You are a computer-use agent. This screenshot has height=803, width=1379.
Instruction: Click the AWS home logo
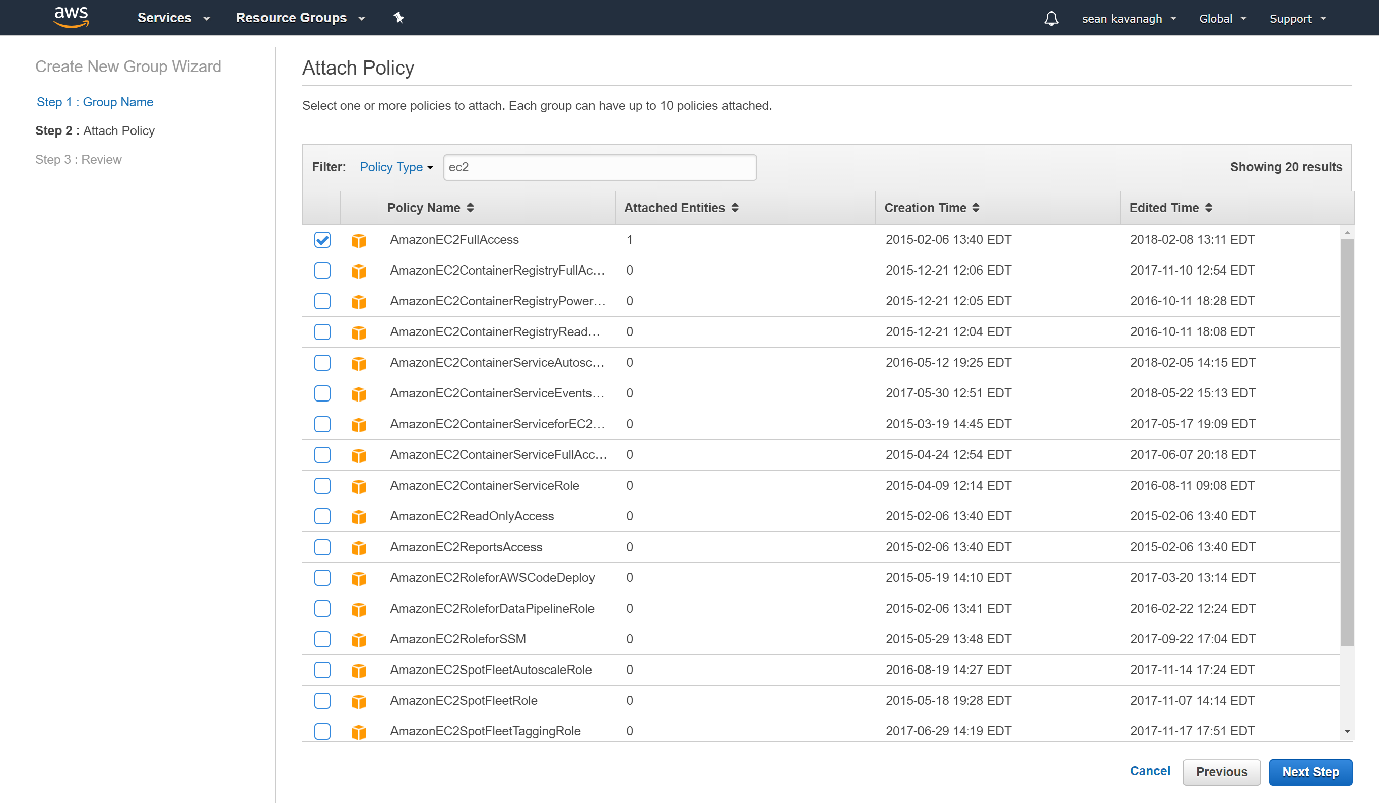(71, 17)
